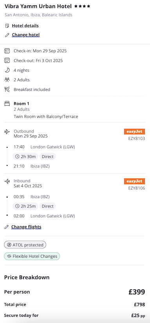The height and width of the screenshot is (323, 150).
Task: Select the Flexible Hotel Changes badge
Action: click(x=32, y=256)
